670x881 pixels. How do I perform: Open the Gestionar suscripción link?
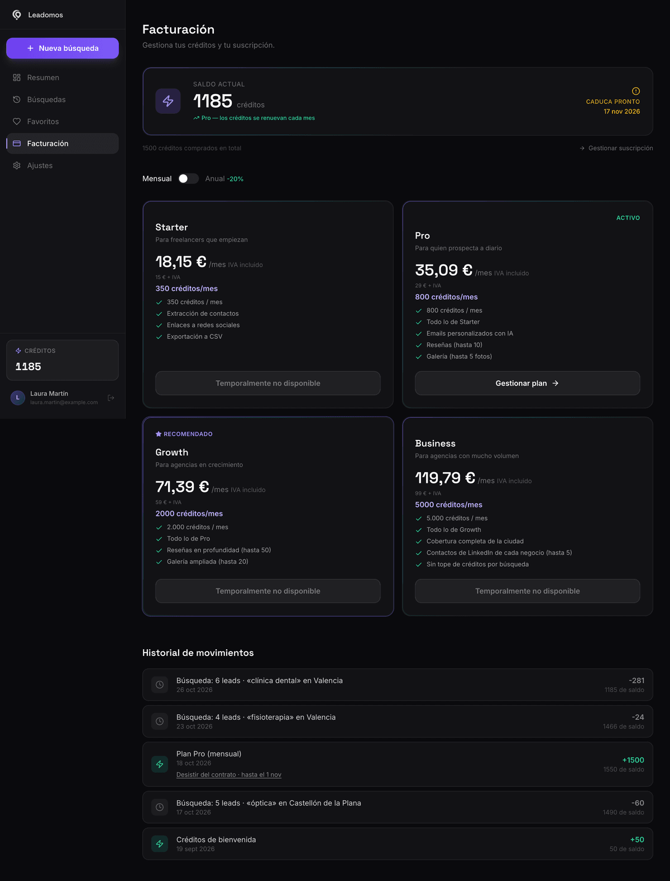coord(616,148)
